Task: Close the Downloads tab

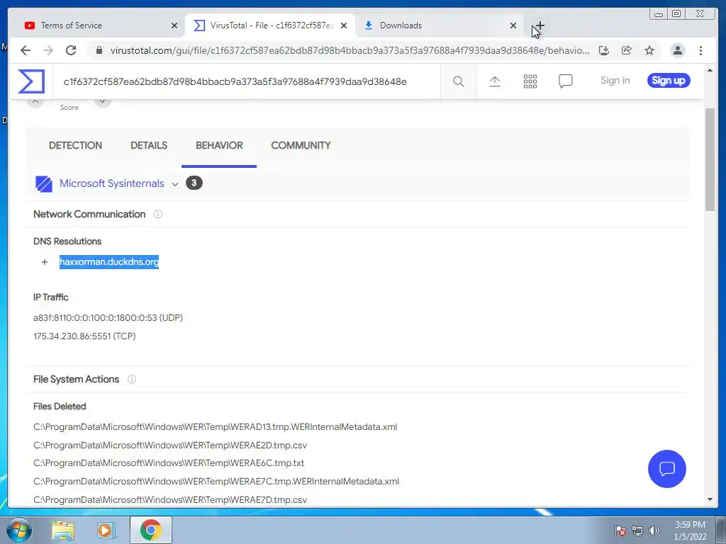Action: pos(513,26)
